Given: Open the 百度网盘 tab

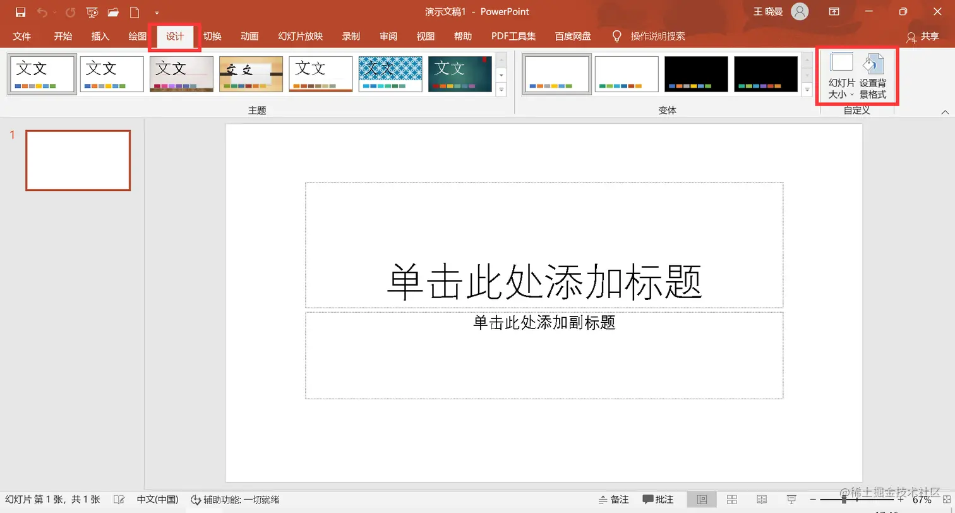Looking at the screenshot, I should coord(573,36).
